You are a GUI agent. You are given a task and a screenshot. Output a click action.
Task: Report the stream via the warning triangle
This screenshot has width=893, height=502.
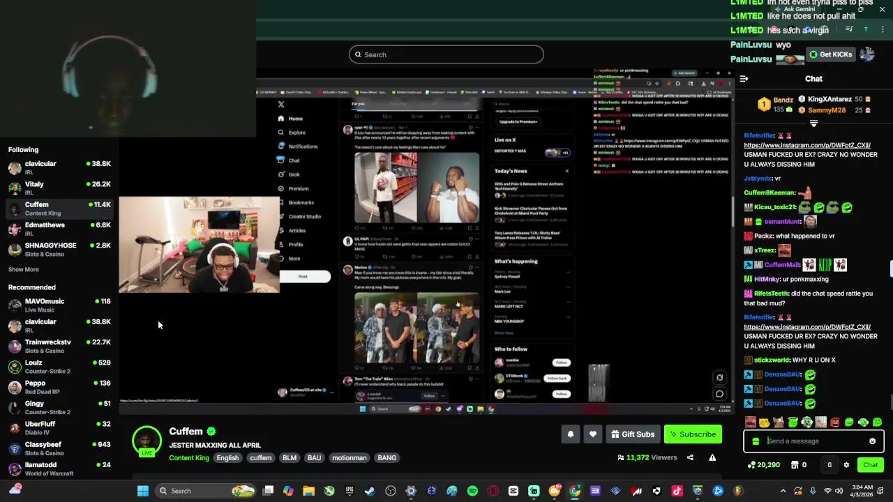click(712, 457)
